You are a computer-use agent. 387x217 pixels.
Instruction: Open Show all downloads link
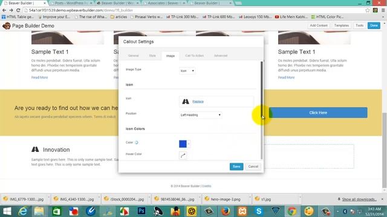(x=359, y=200)
